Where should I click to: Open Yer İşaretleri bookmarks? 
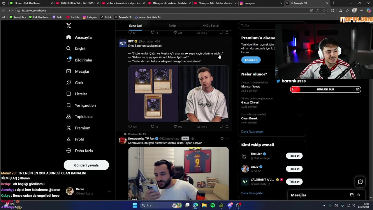(x=81, y=105)
